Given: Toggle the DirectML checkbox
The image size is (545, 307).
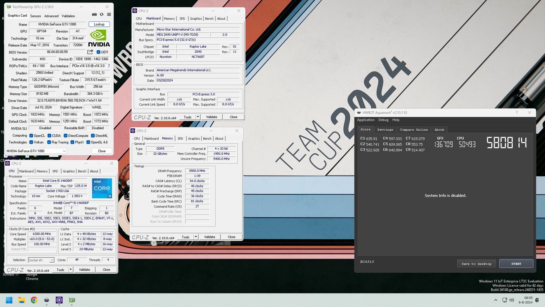Looking at the screenshot, I should (93, 136).
